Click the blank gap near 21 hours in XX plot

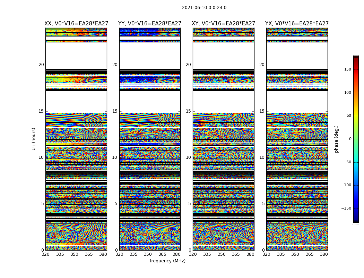(x=76, y=55)
